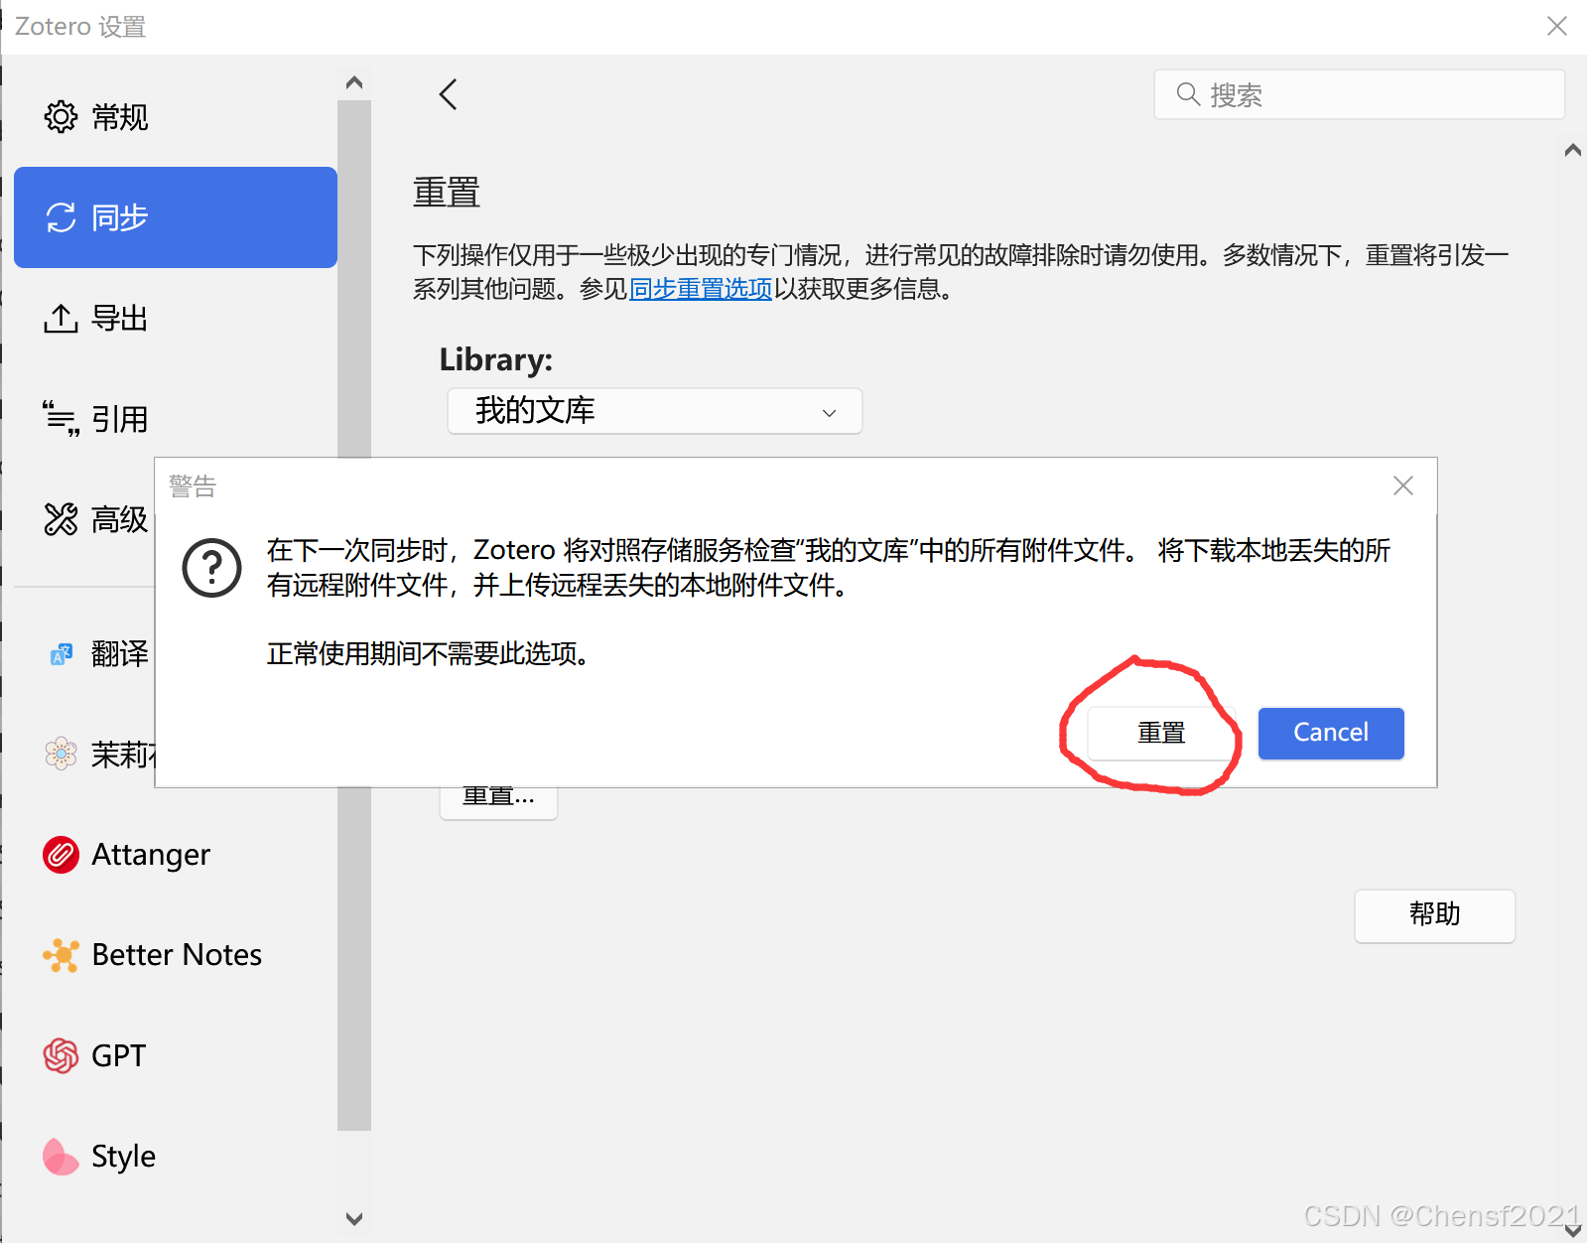Click the sidebar scroll down arrow
This screenshot has height=1243, width=1587.
pos(354,1218)
